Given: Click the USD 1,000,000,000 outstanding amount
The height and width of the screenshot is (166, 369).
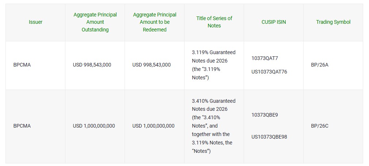Looking at the screenshot, I should [94, 126].
